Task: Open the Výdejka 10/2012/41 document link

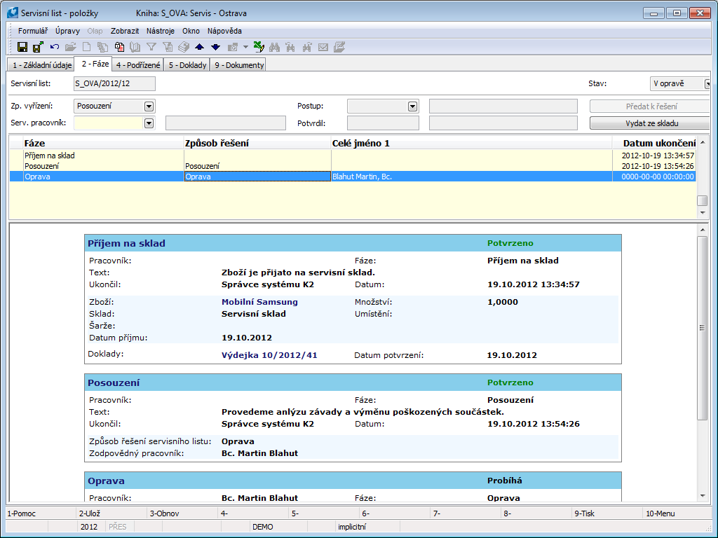Action: (269, 355)
